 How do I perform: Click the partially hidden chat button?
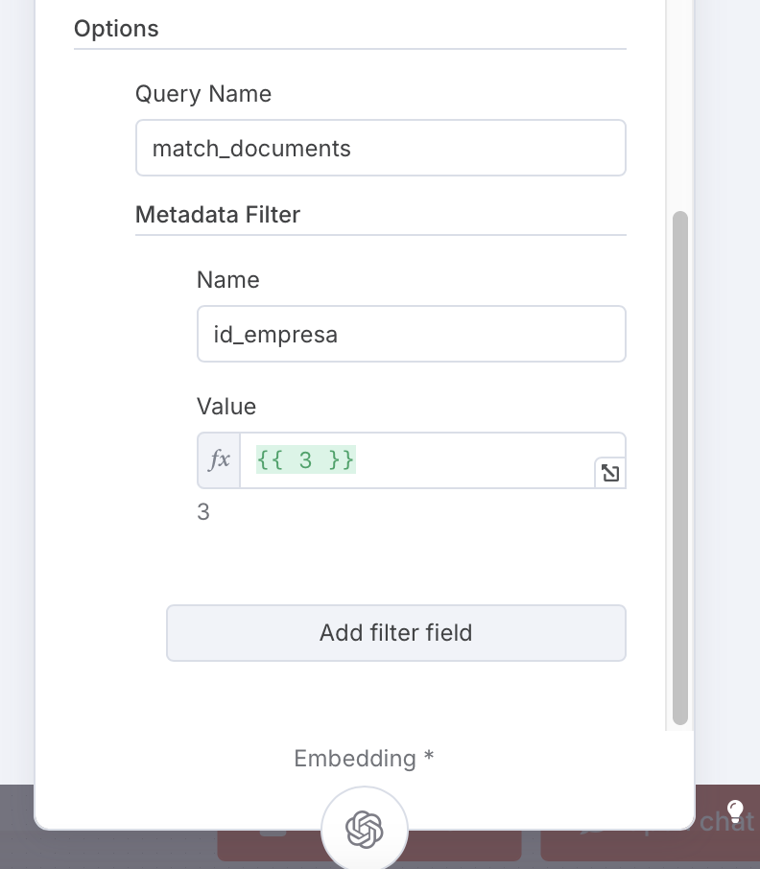[727, 821]
